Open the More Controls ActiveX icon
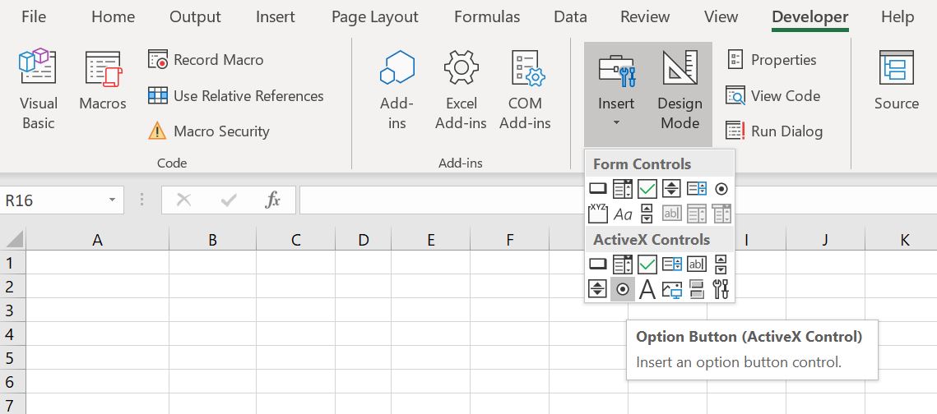The height and width of the screenshot is (414, 937). 721,289
